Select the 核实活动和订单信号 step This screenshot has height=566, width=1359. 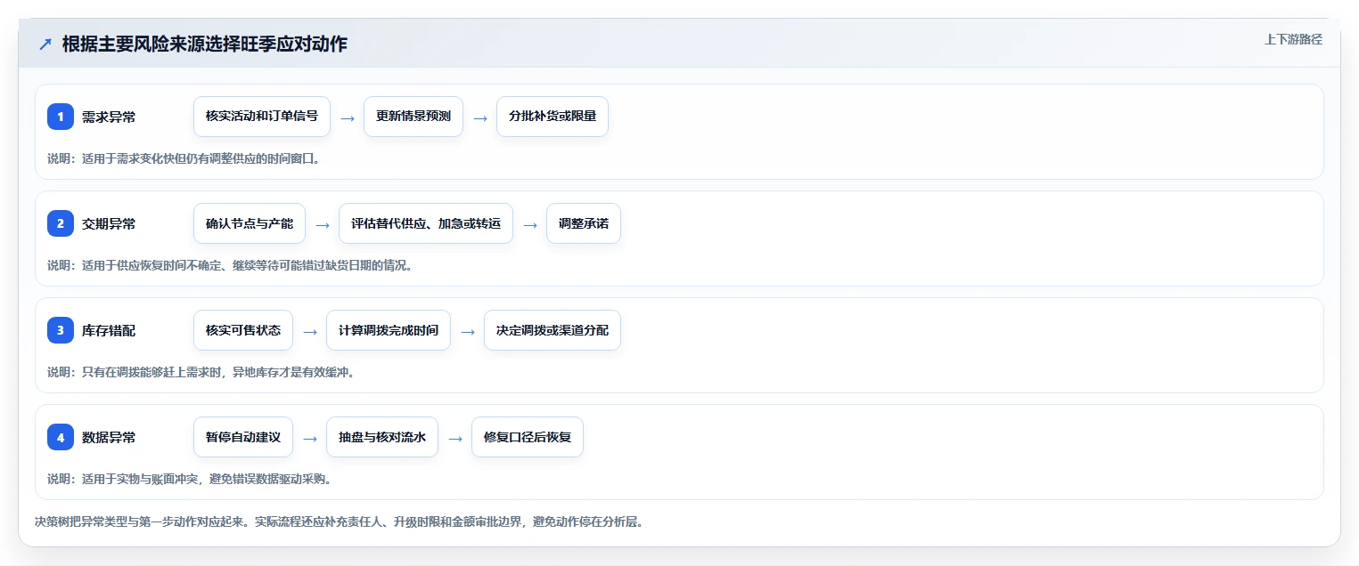(x=262, y=117)
